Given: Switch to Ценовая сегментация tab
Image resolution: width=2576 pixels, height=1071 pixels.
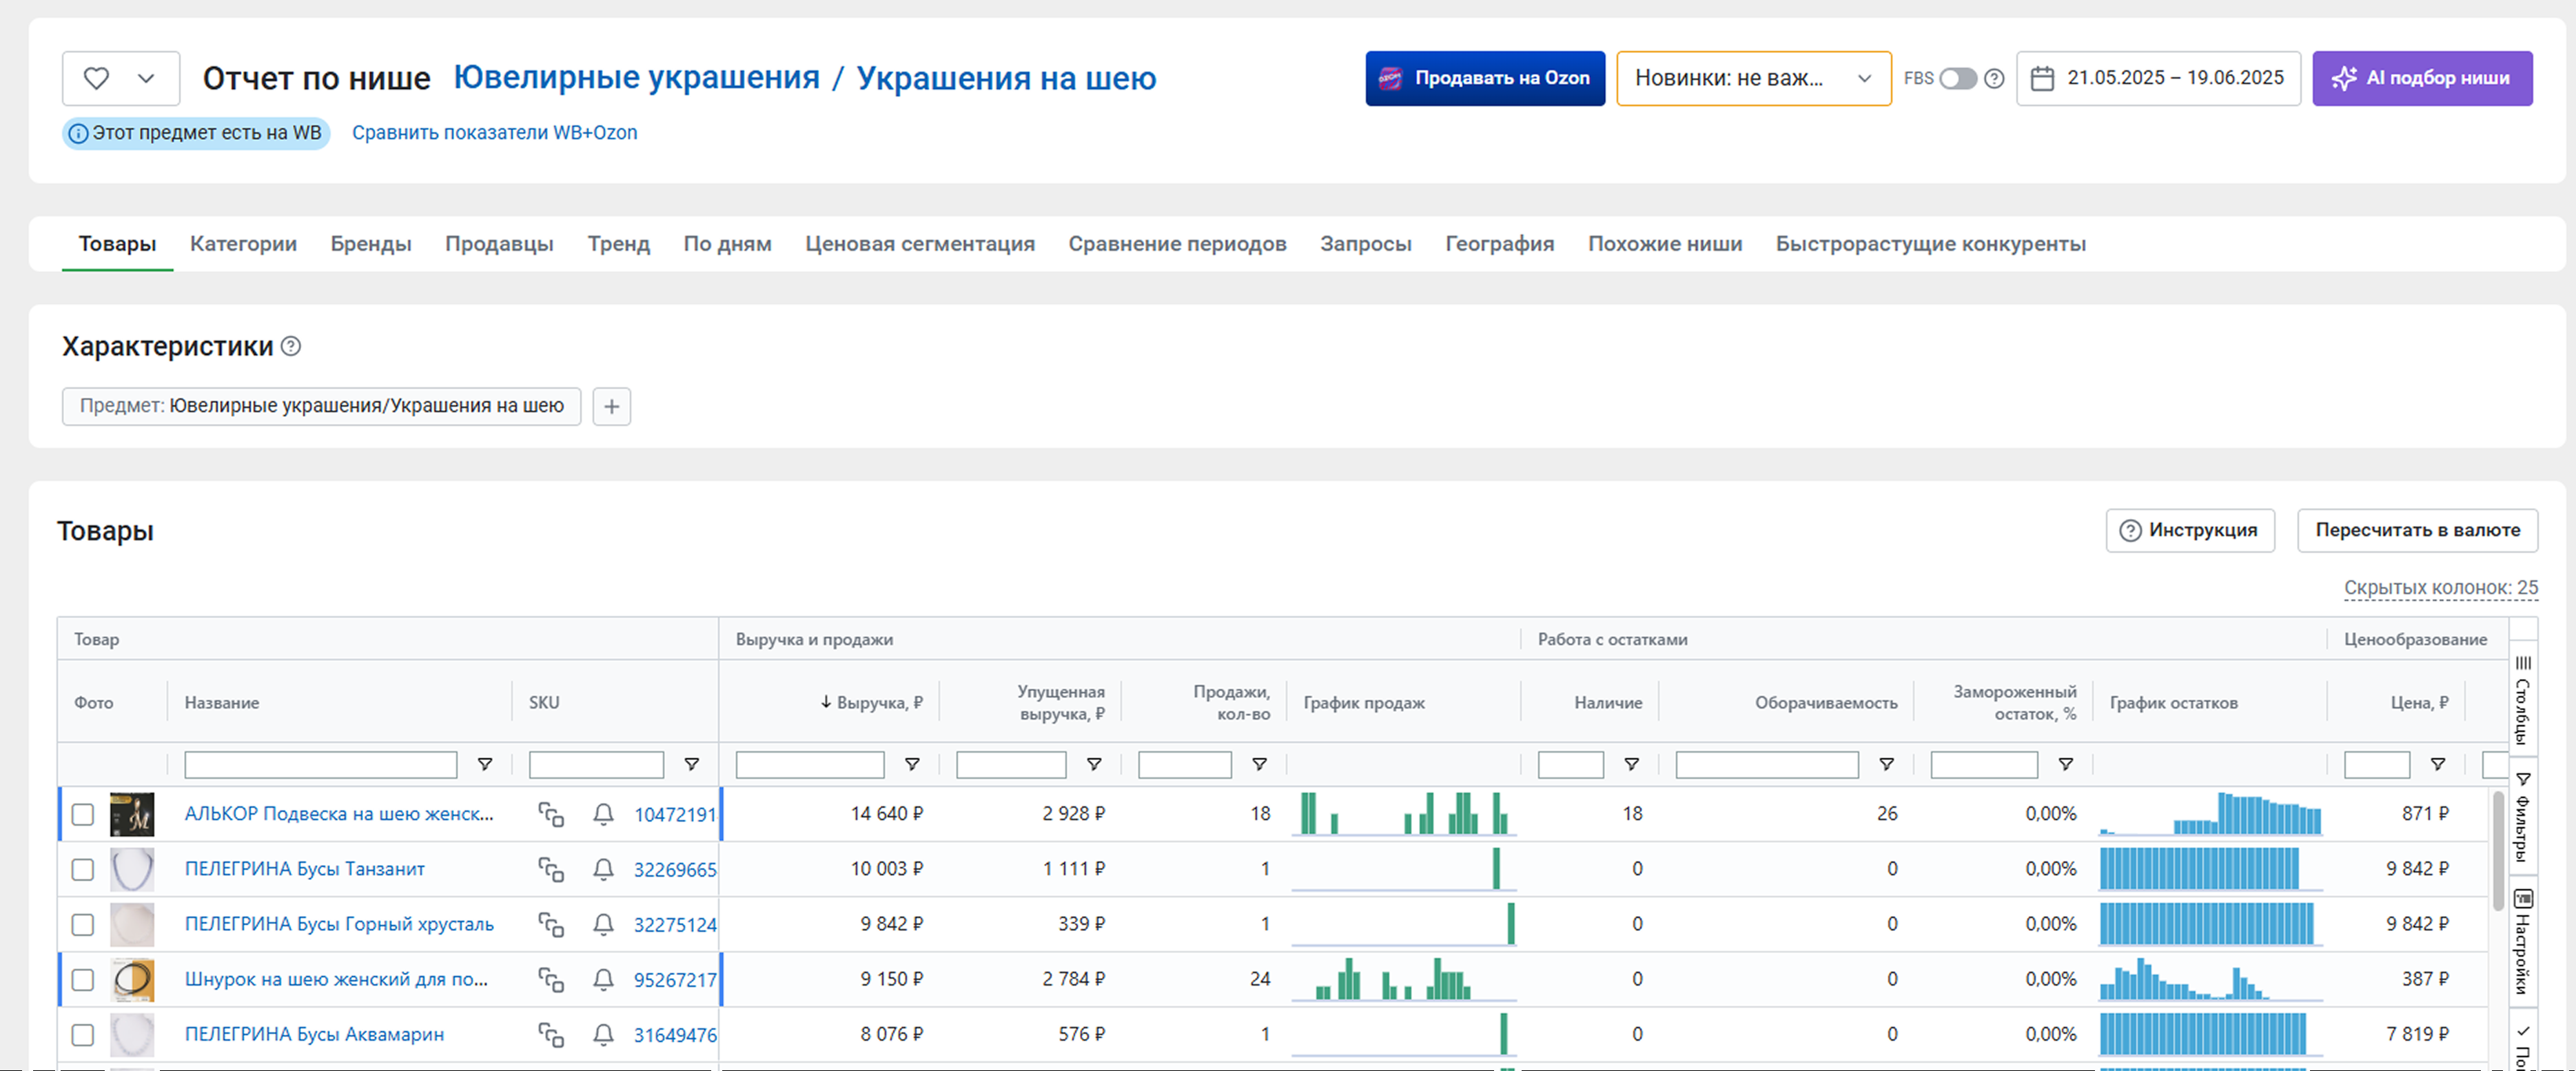Looking at the screenshot, I should click(919, 244).
